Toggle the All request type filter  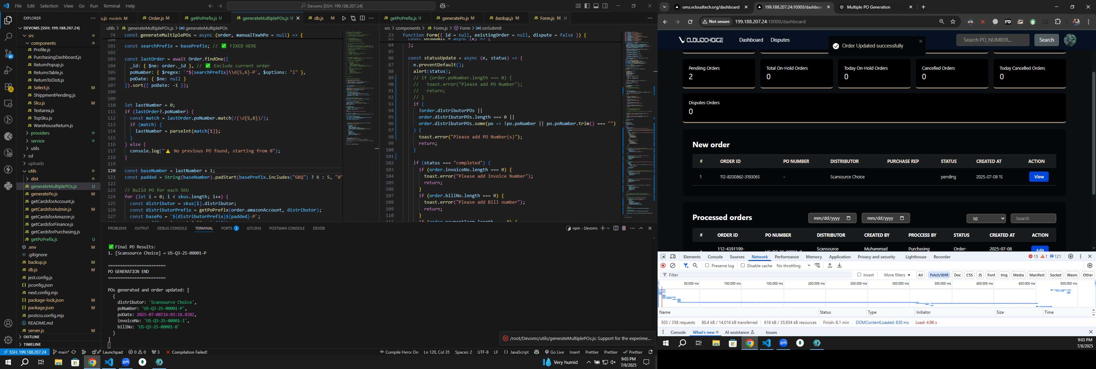coord(920,275)
